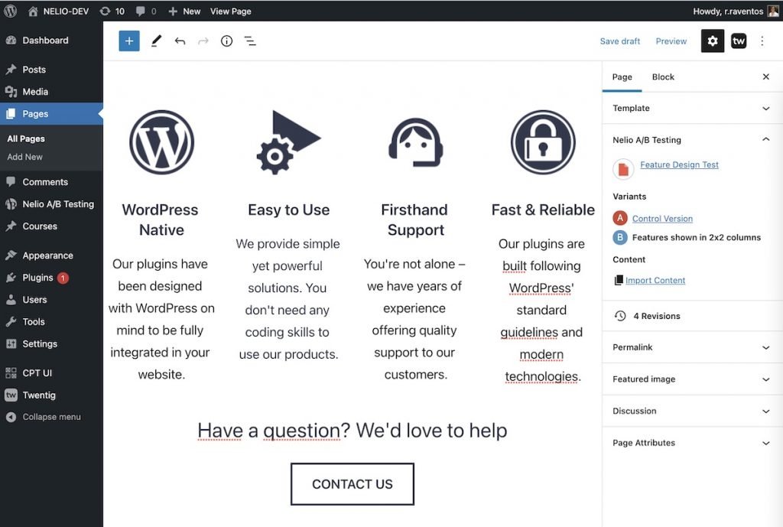Open the updates icon showing 10
The image size is (783, 527).
click(112, 11)
